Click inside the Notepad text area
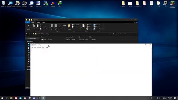Viewport: 178px width, 100px height. pos(91,72)
